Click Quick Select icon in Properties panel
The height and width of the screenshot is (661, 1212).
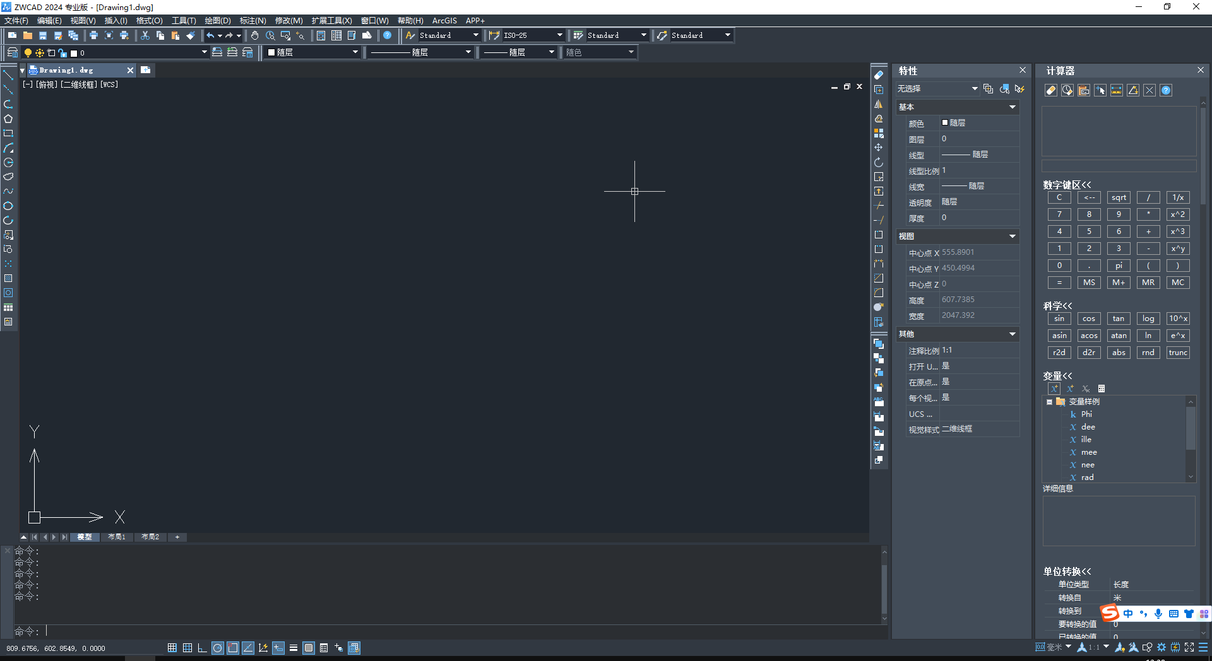1019,89
